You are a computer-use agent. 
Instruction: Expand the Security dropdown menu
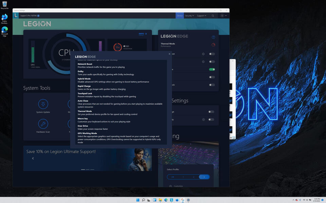(x=189, y=16)
